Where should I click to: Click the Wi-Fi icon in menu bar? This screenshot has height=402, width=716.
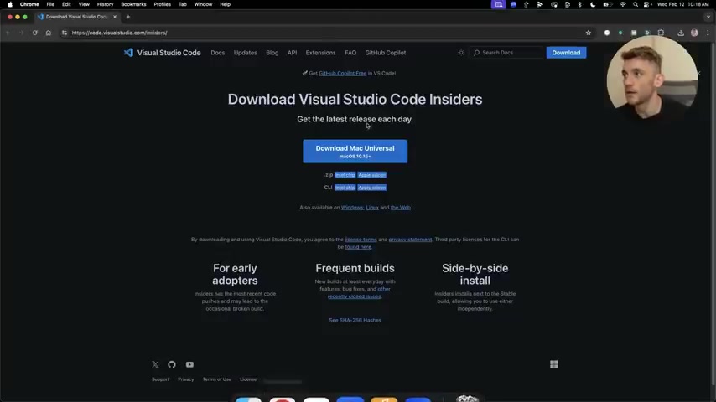622,4
